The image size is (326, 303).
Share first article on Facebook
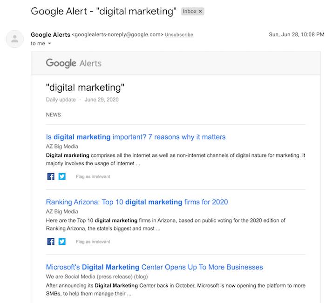click(x=51, y=176)
